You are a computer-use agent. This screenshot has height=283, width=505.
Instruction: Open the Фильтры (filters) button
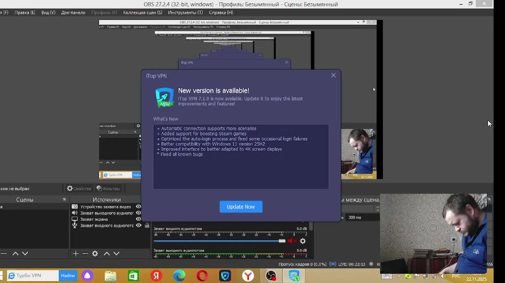point(108,189)
